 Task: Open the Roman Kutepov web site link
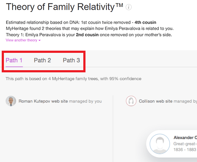43,101
